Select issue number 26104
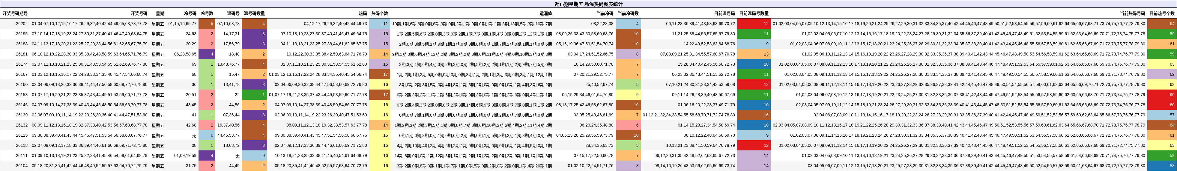The height and width of the screenshot is (171, 1177). click(x=22, y=166)
